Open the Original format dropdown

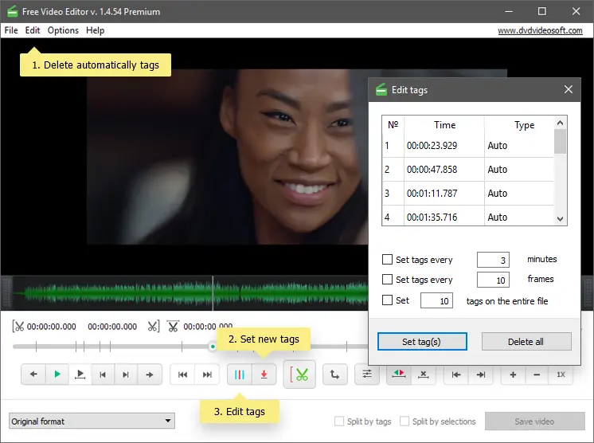coord(92,421)
